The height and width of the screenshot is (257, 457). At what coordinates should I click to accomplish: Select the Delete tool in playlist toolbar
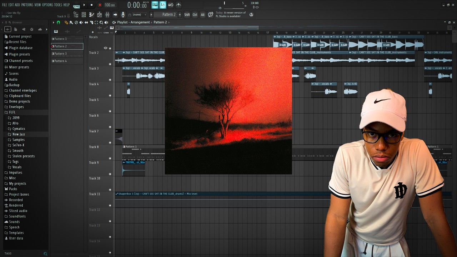(x=76, y=22)
